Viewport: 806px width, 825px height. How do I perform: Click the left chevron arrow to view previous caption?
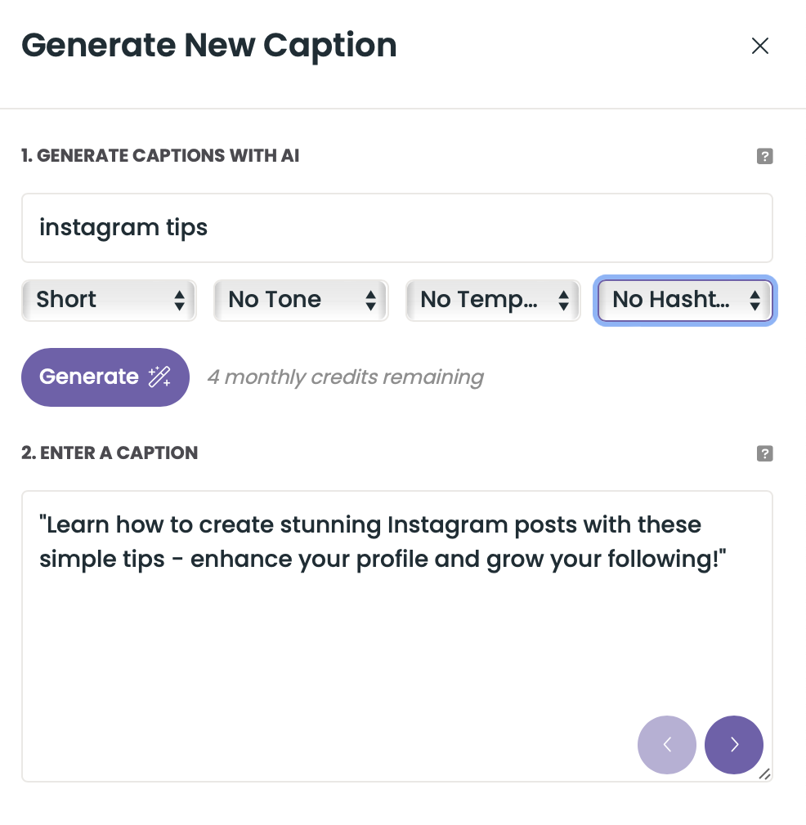pos(666,745)
